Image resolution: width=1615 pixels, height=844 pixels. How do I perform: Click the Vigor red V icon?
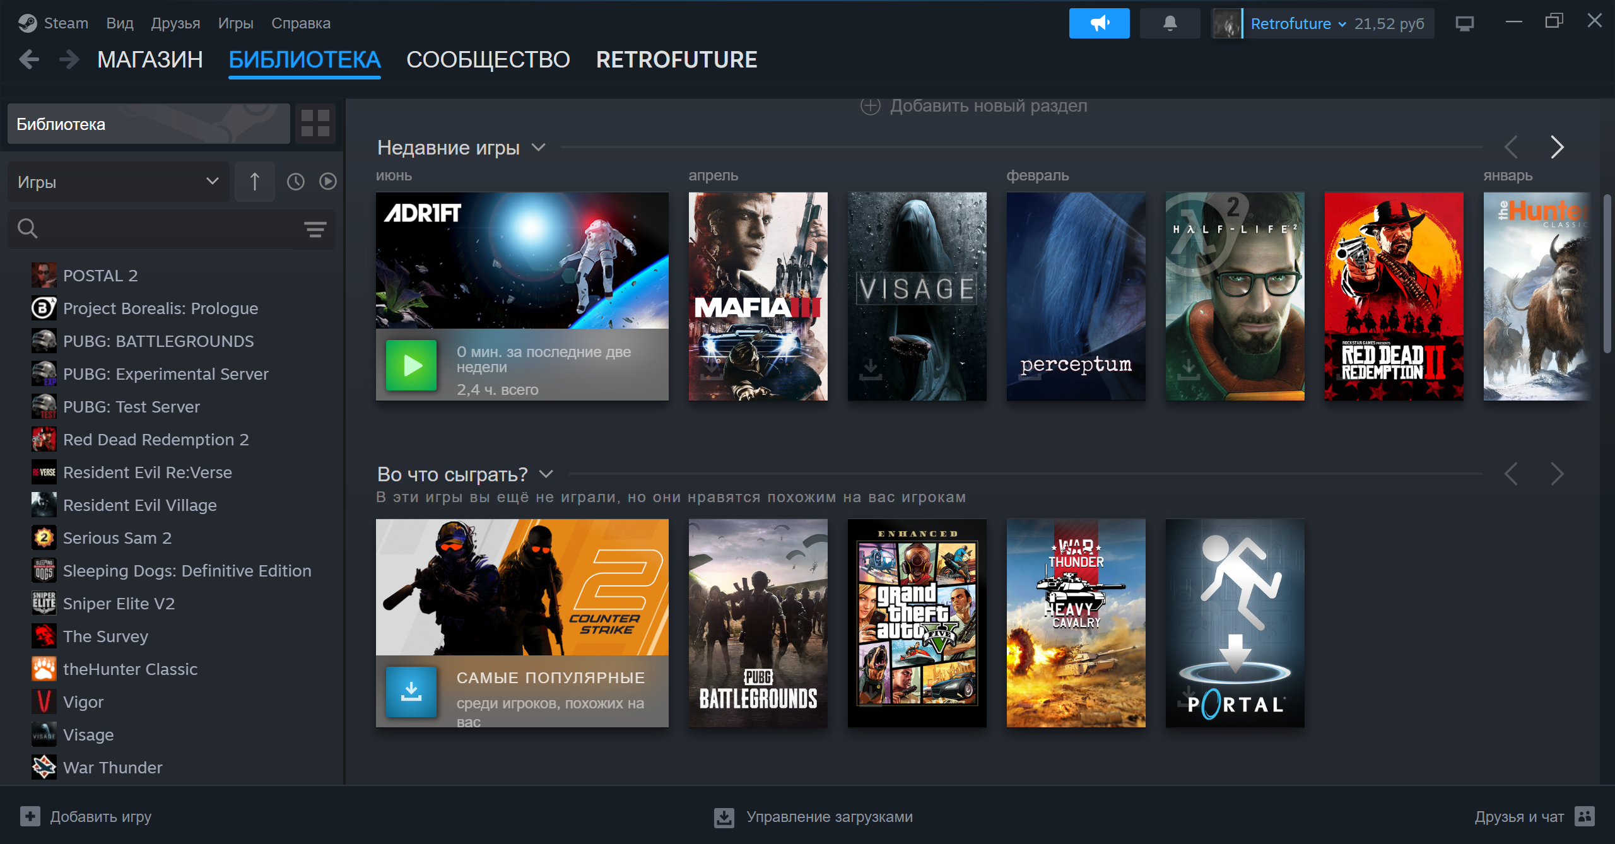44,702
